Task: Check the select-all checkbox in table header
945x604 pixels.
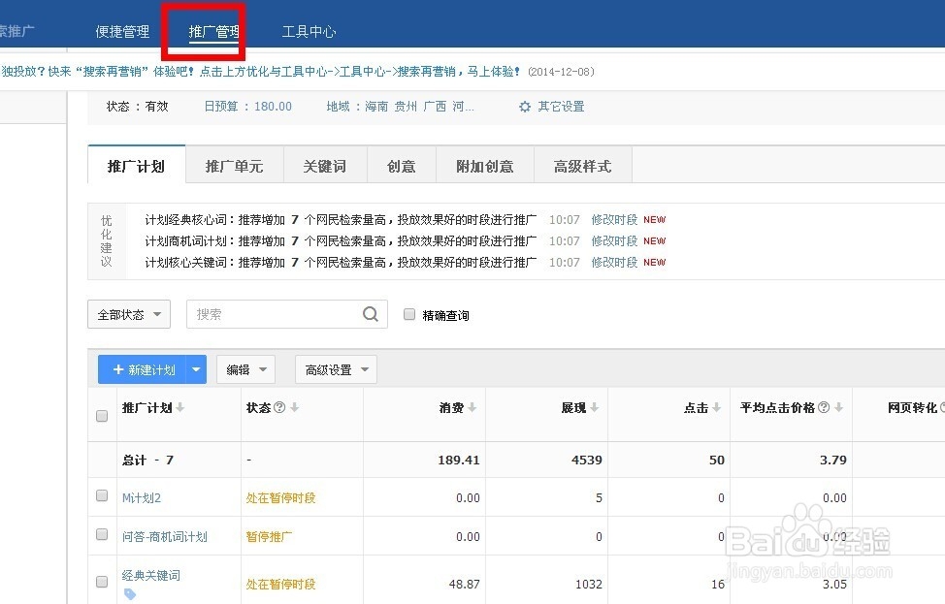Action: coord(102,415)
